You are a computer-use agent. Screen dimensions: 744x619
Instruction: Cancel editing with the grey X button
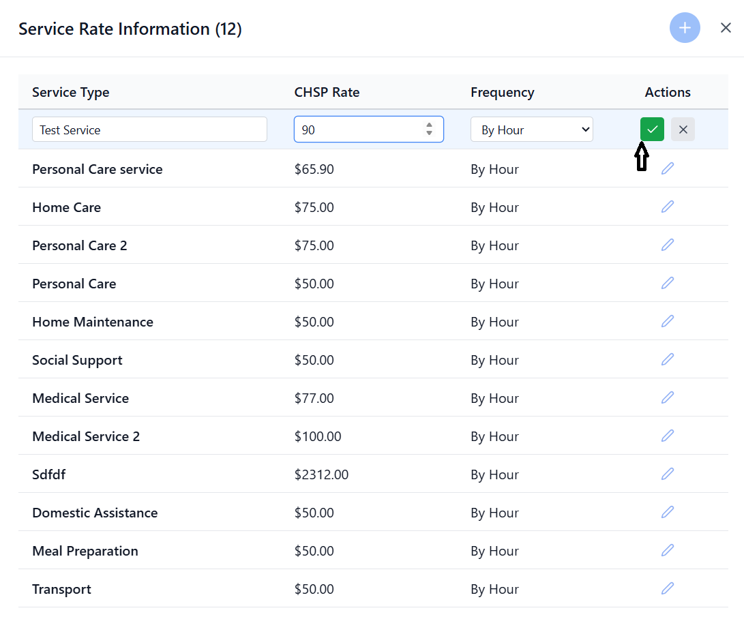click(683, 130)
